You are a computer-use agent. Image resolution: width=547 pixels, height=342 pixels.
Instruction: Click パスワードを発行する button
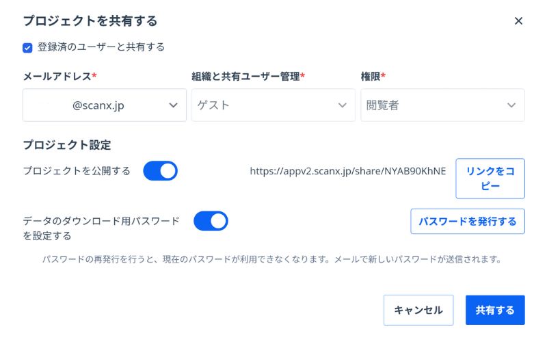pos(467,222)
